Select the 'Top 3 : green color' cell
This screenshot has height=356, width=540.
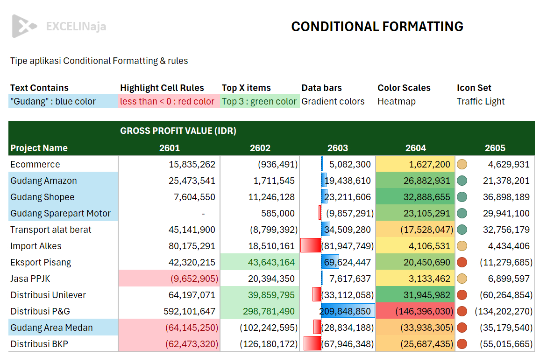260,101
